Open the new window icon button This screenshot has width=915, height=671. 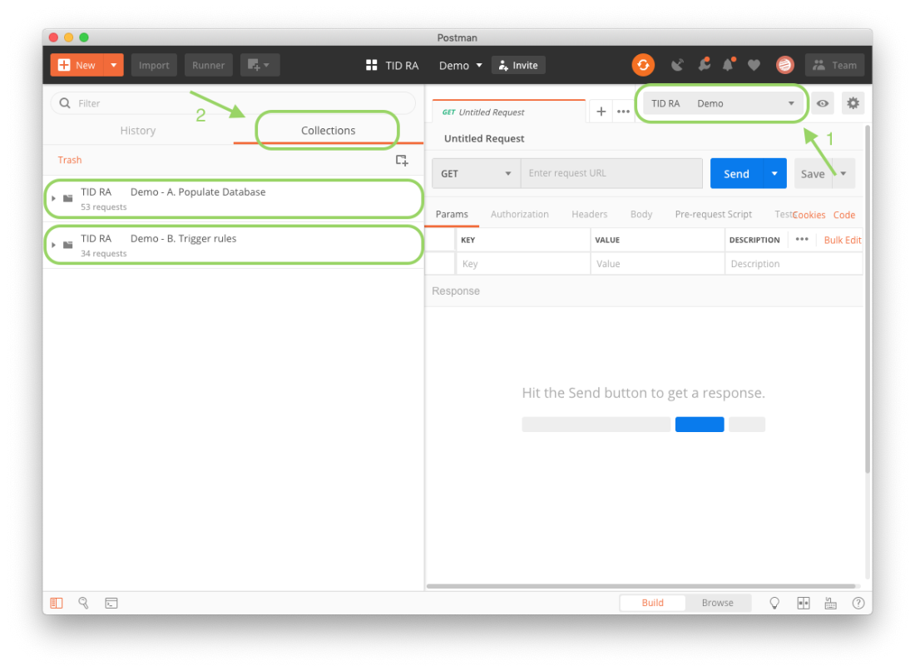coord(260,65)
